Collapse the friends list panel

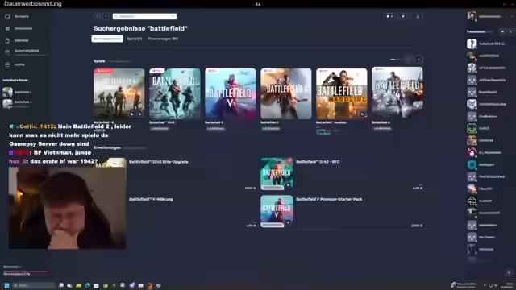[510, 31]
